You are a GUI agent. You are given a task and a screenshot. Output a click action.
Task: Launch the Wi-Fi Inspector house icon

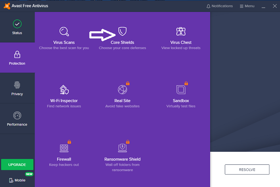(x=64, y=90)
